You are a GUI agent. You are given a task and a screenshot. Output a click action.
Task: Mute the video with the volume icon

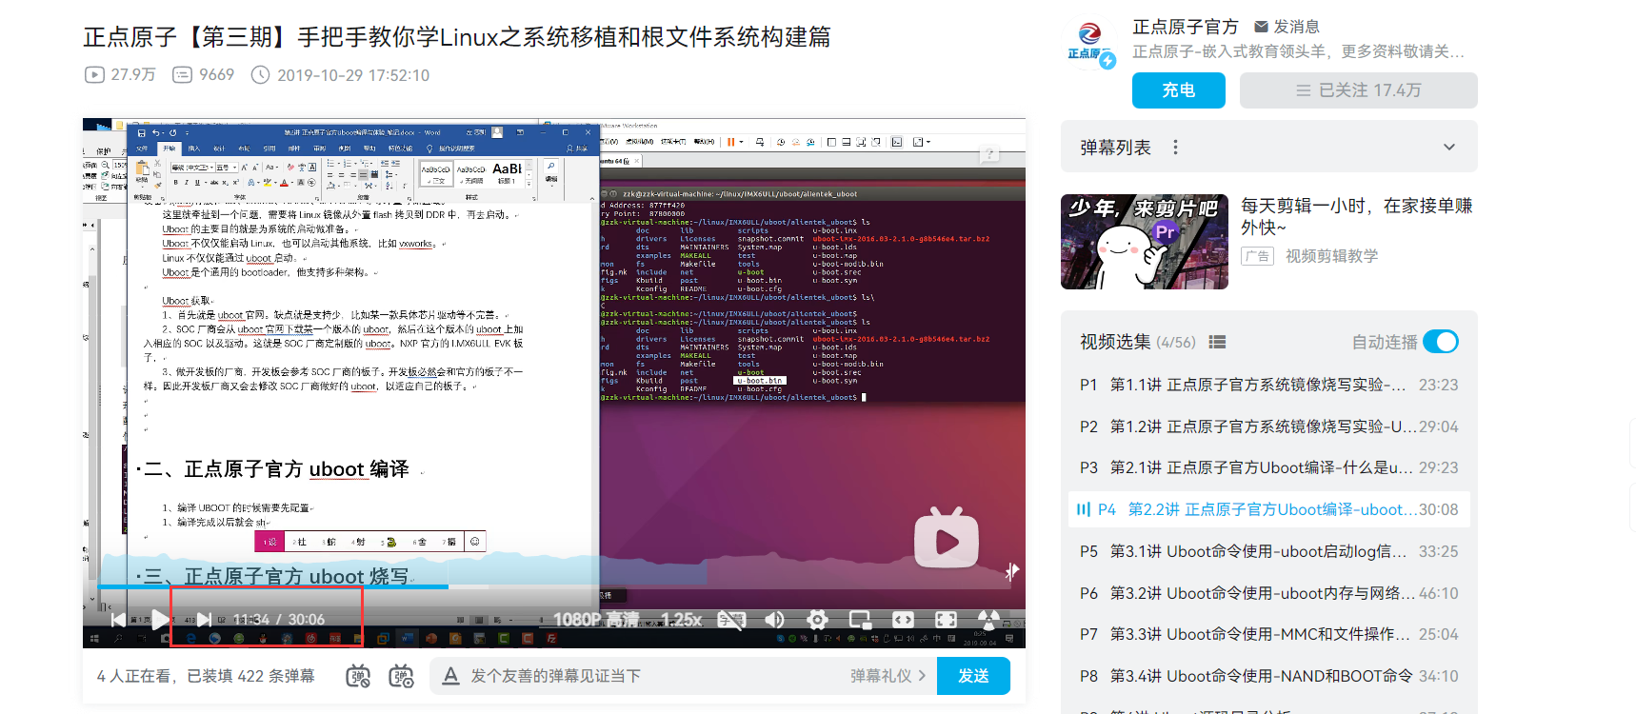774,620
